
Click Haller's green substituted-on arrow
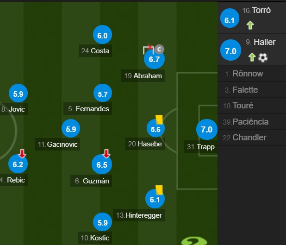pyautogui.click(x=252, y=57)
